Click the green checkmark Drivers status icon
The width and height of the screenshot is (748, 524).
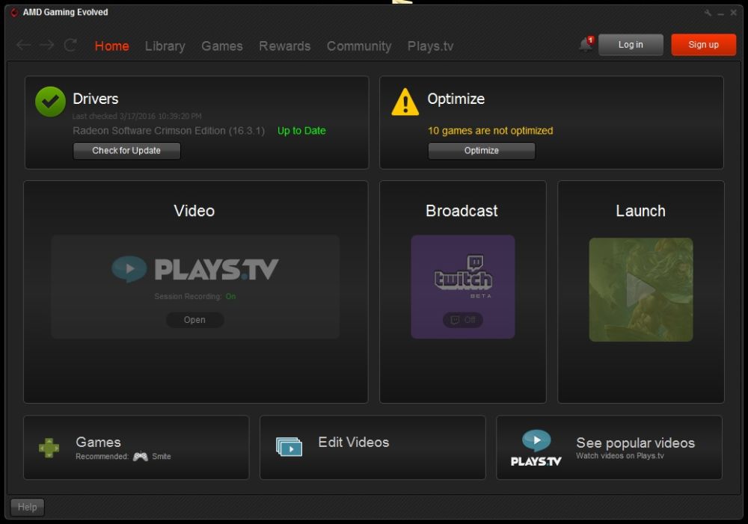pyautogui.click(x=49, y=102)
